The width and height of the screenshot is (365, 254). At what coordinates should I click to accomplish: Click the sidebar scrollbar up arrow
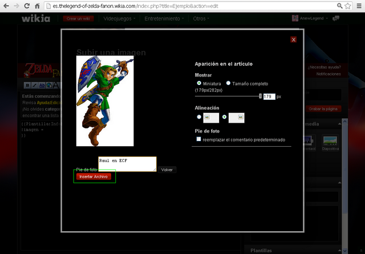345,122
